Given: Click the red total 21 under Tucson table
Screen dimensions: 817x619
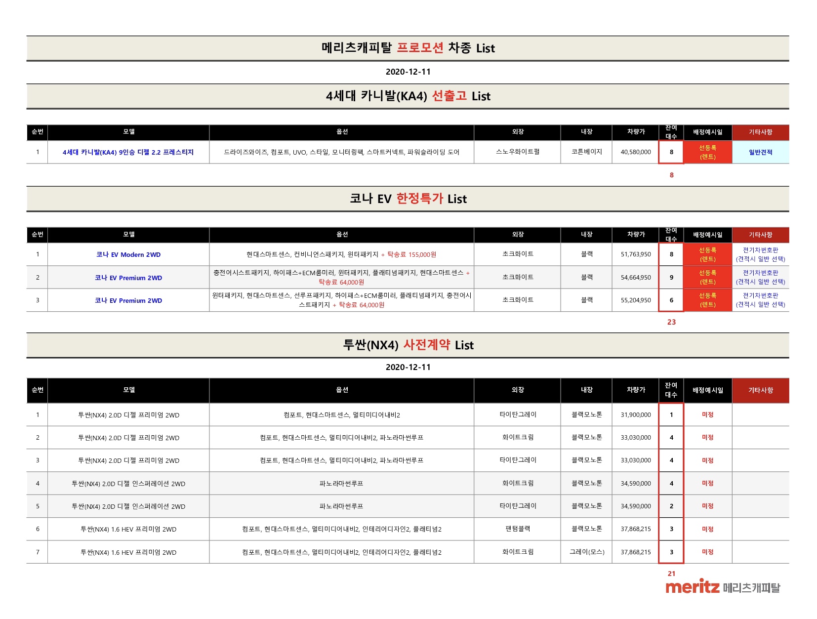Looking at the screenshot, I should click(671, 574).
